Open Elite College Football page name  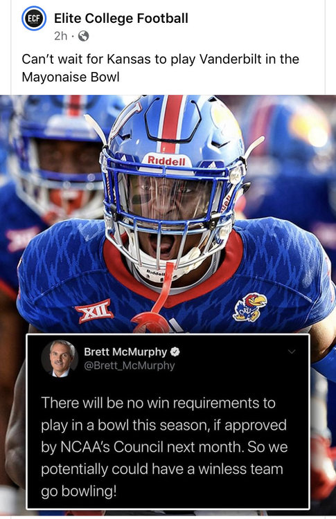pos(121,18)
